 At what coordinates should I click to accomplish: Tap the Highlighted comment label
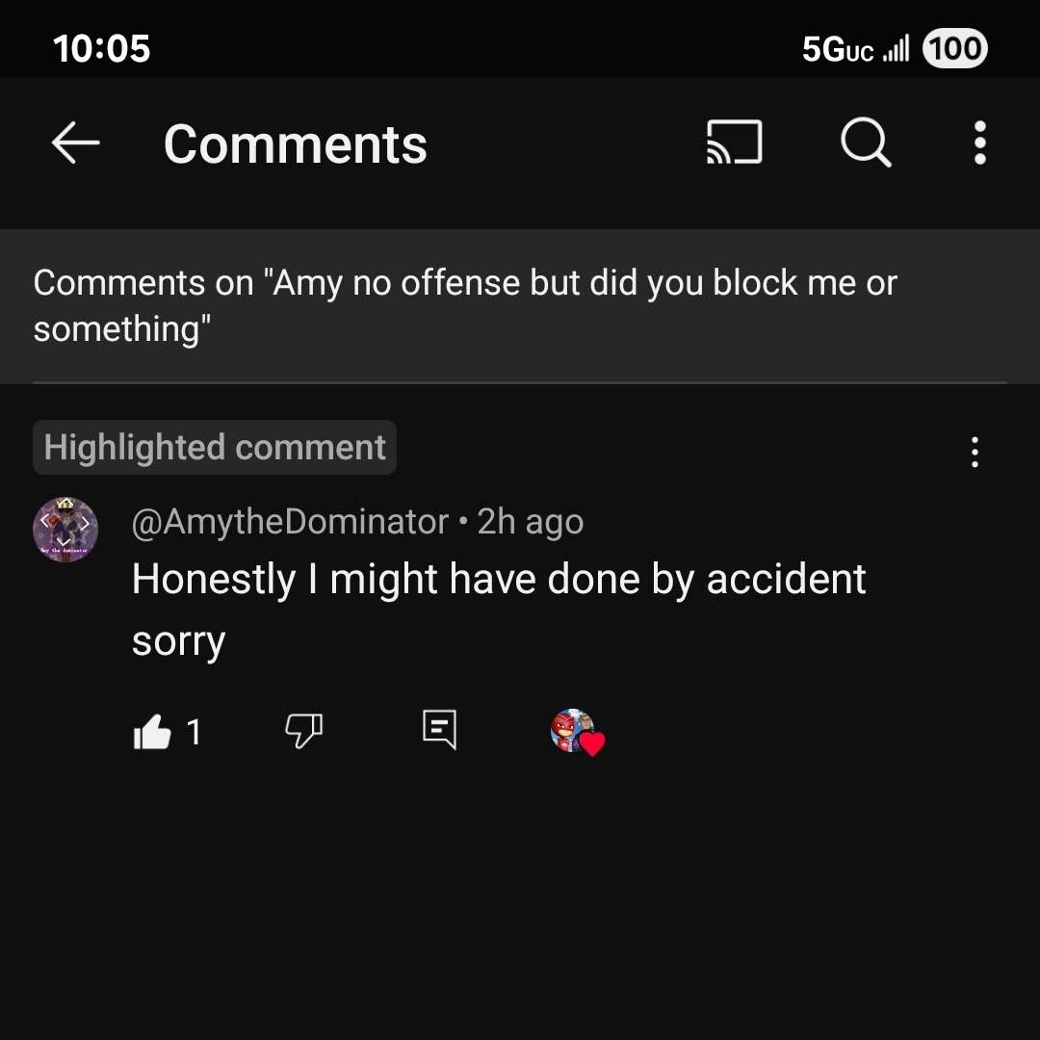tap(215, 447)
